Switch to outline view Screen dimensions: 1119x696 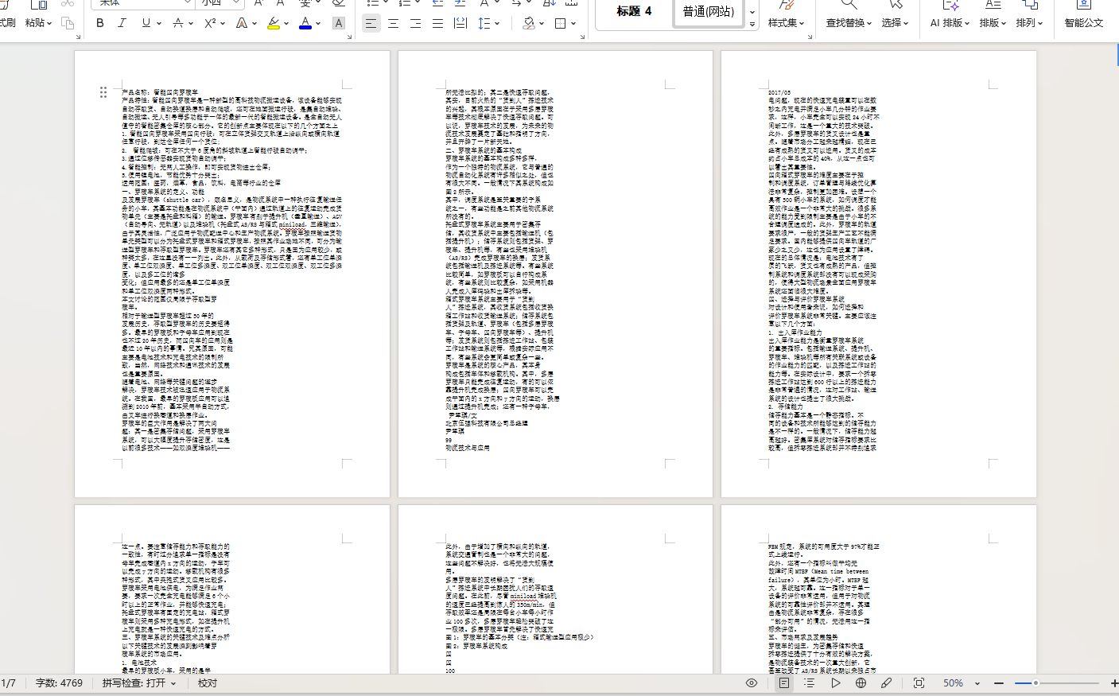coord(809,682)
